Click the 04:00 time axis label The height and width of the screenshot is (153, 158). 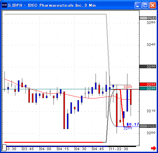click(46, 149)
